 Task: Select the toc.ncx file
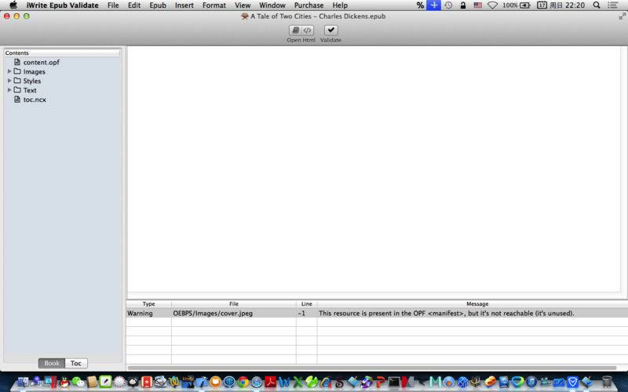click(35, 100)
